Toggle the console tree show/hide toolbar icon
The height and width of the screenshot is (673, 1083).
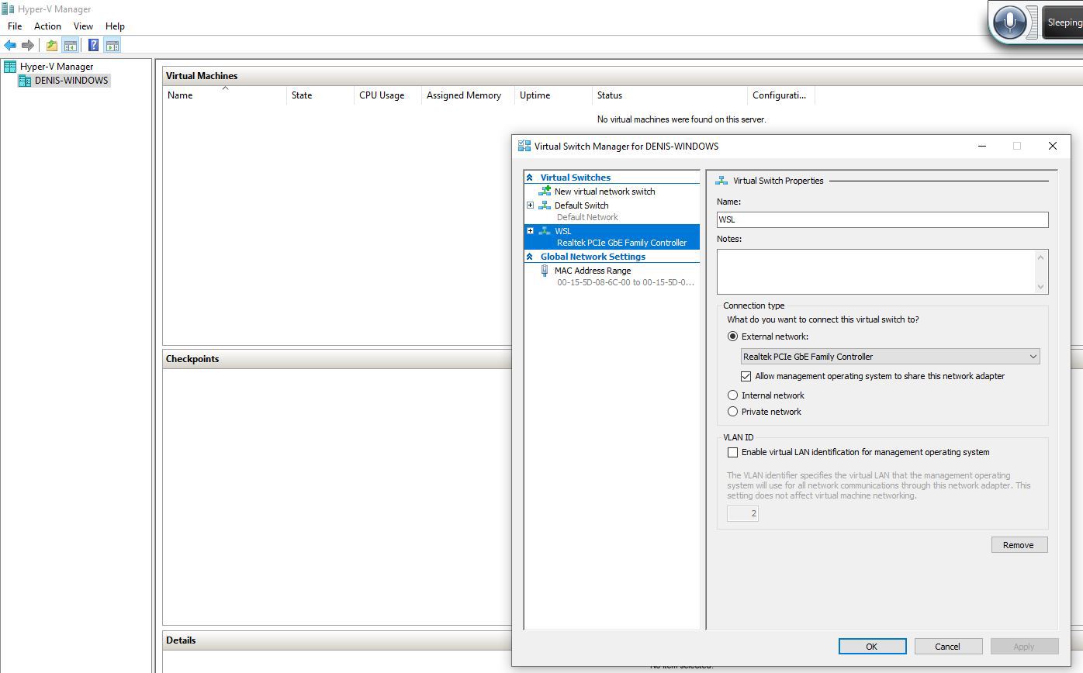71,44
